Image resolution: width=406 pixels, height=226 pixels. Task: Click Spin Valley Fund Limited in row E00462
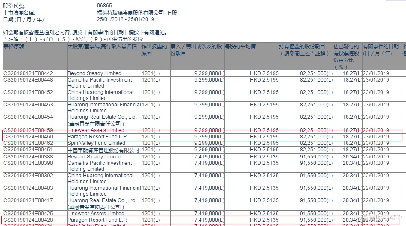click(96, 143)
